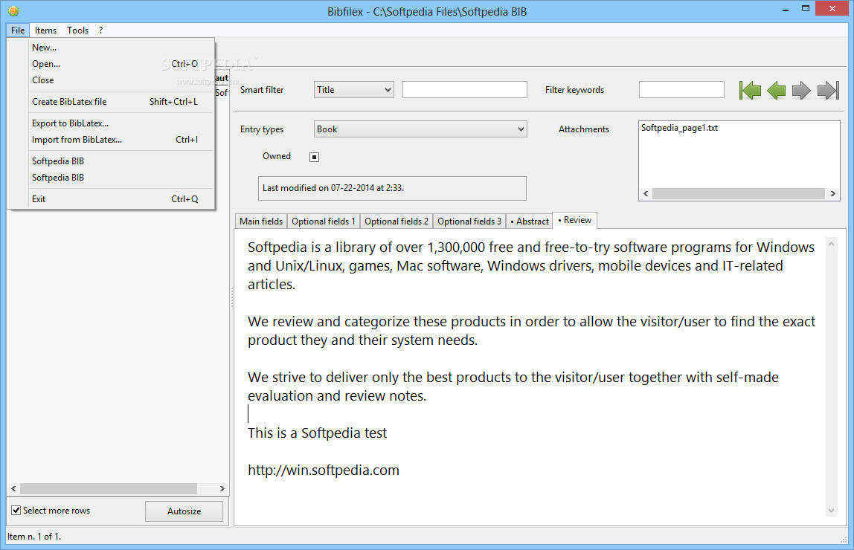Toggle the Select more rows checkbox
The height and width of the screenshot is (550, 854).
coord(16,511)
